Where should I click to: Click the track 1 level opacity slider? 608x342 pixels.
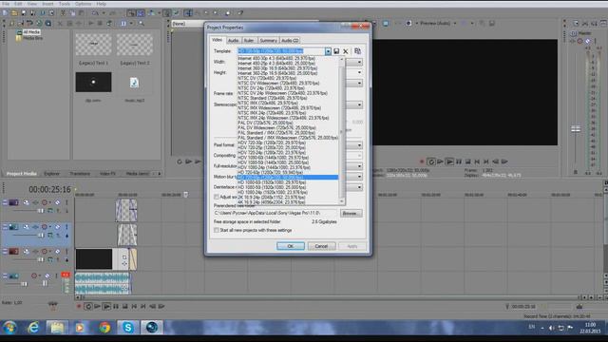point(40,211)
